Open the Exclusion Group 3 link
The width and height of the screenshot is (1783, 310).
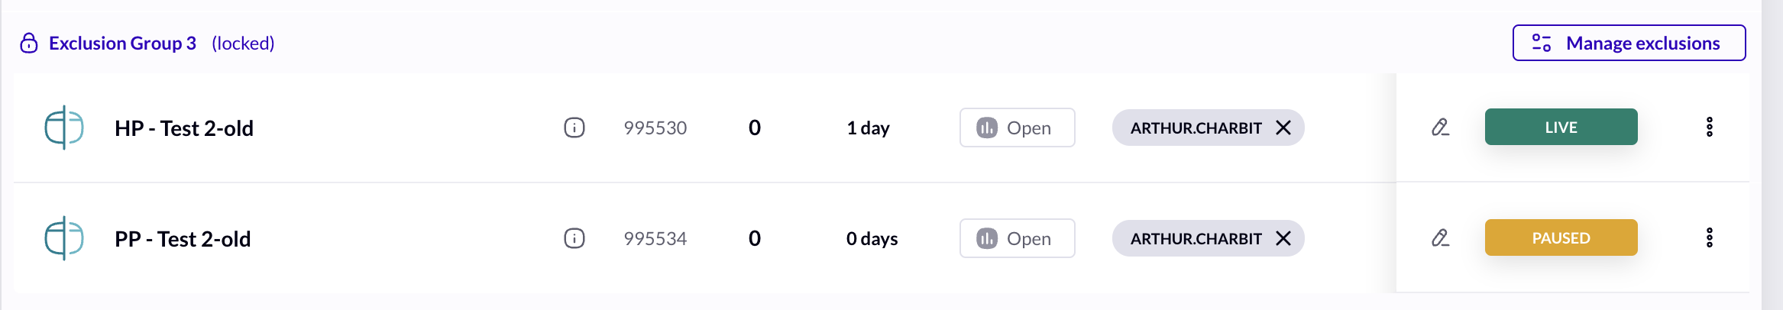pyautogui.click(x=122, y=44)
